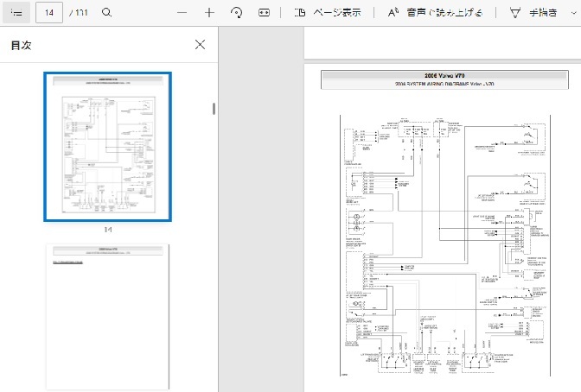The width and height of the screenshot is (581, 392).
Task: Start 音声で読み上げる read aloud
Action: click(435, 13)
